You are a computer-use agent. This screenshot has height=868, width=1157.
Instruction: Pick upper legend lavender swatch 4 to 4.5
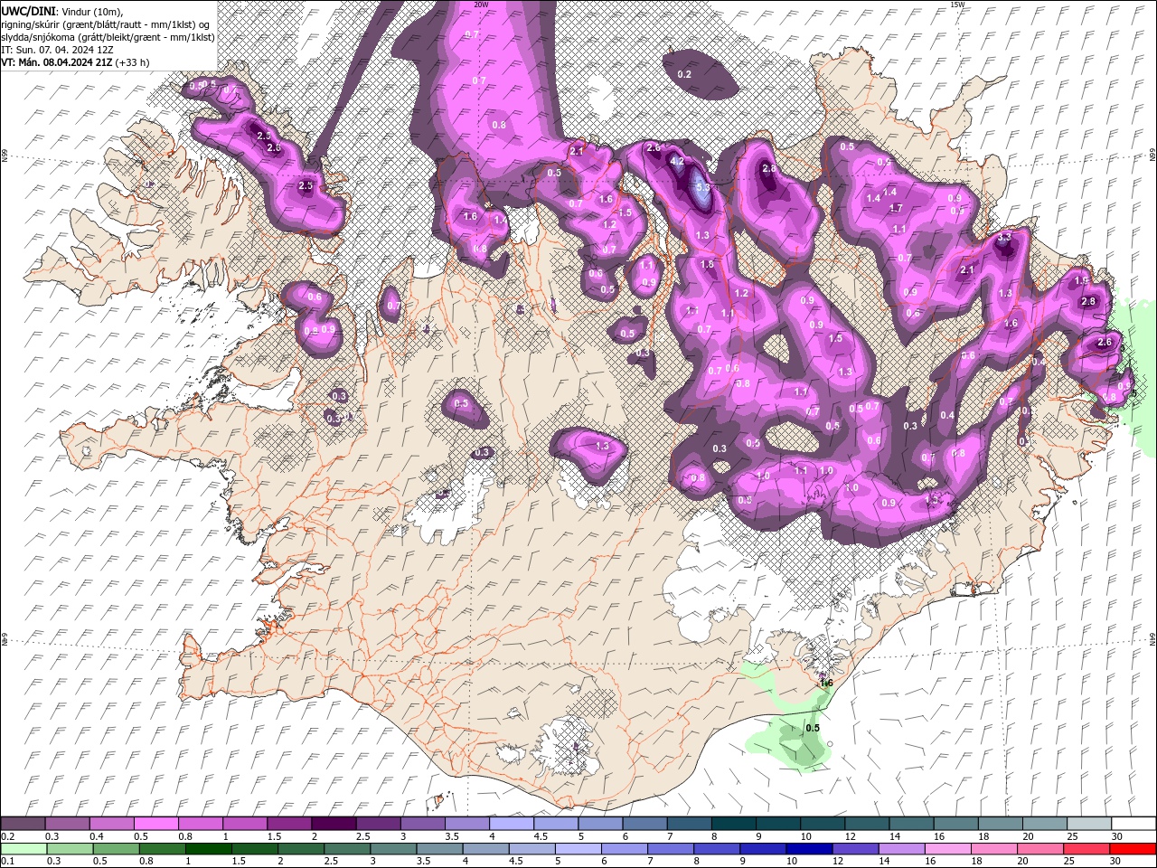511,824
